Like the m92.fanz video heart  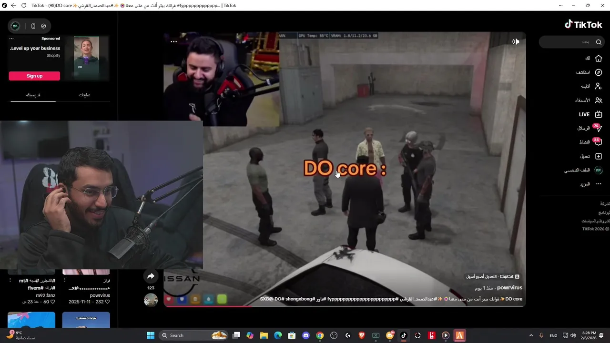click(x=53, y=302)
